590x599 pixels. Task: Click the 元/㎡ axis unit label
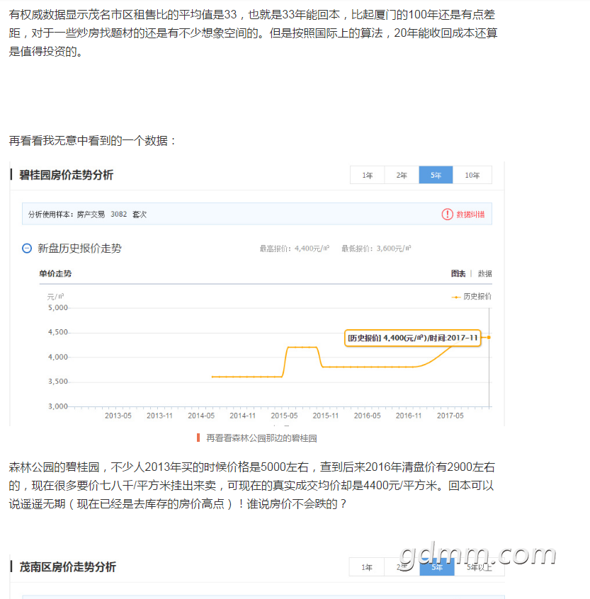point(55,297)
